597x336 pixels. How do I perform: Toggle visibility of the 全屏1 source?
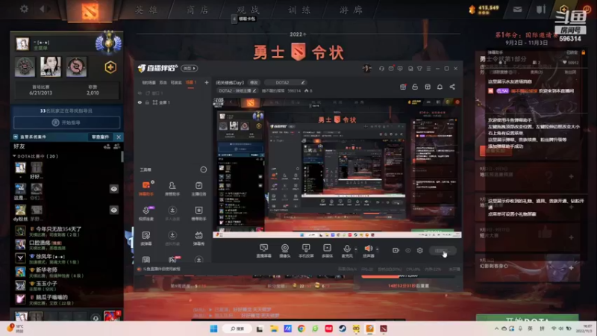(x=140, y=102)
